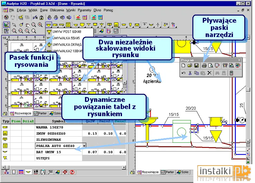Open the calculator icon in Program toolbar
Image resolution: width=255 pixels, height=183 pixels.
point(231,73)
